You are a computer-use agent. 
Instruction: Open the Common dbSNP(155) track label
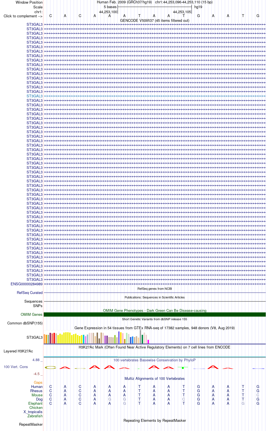(x=25, y=323)
